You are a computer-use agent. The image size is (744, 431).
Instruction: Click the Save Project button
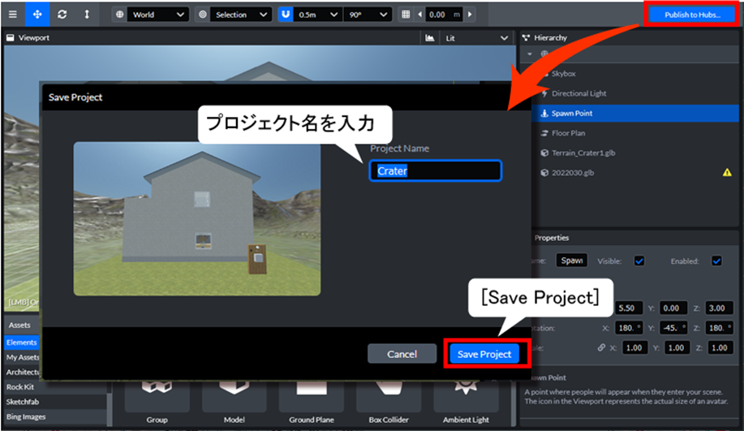[484, 354]
